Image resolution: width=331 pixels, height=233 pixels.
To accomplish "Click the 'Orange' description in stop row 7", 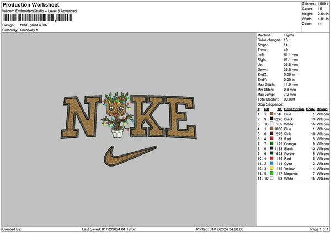I will point(290,143).
